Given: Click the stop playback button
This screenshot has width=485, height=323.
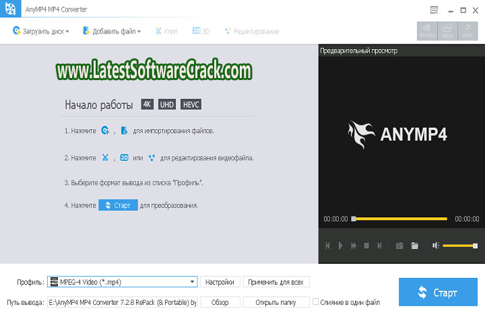Looking at the screenshot, I should [366, 246].
